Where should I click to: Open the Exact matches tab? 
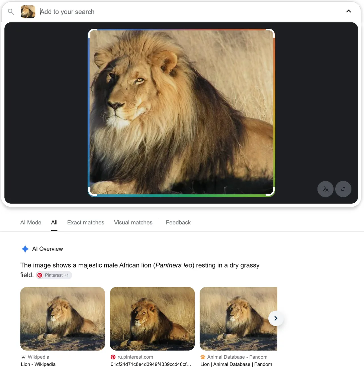coord(86,222)
